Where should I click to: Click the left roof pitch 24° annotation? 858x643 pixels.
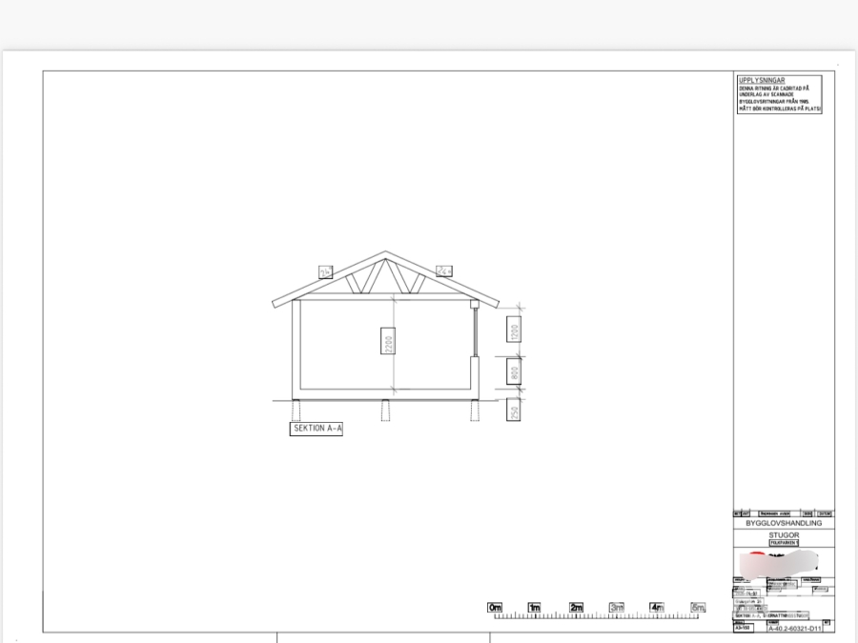coord(326,271)
